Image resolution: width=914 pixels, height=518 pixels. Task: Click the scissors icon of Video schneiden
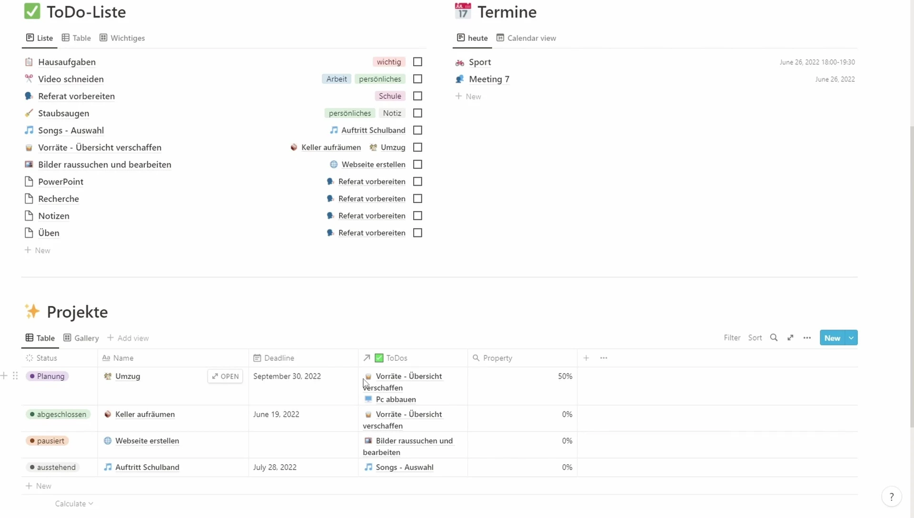pos(29,79)
